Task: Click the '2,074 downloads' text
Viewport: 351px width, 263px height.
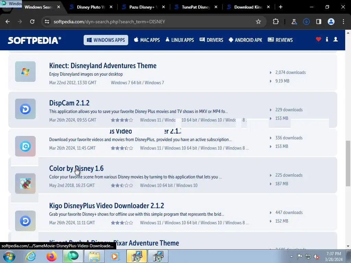Action: tap(290, 73)
